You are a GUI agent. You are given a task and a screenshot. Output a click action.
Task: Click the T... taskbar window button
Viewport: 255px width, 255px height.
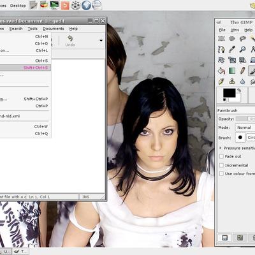coord(20,252)
